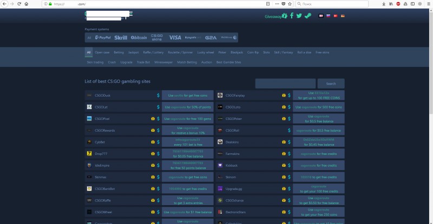
Task: Filter by Bitcoin payment system
Action: coord(139,37)
